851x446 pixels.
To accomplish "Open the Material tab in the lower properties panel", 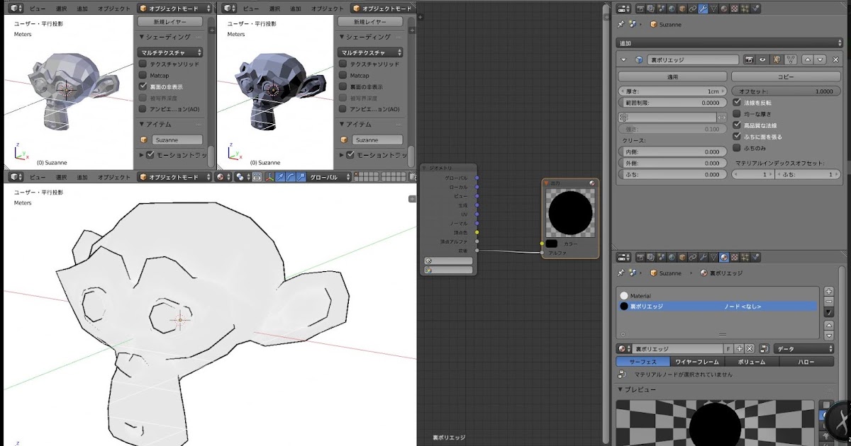I will [x=724, y=257].
